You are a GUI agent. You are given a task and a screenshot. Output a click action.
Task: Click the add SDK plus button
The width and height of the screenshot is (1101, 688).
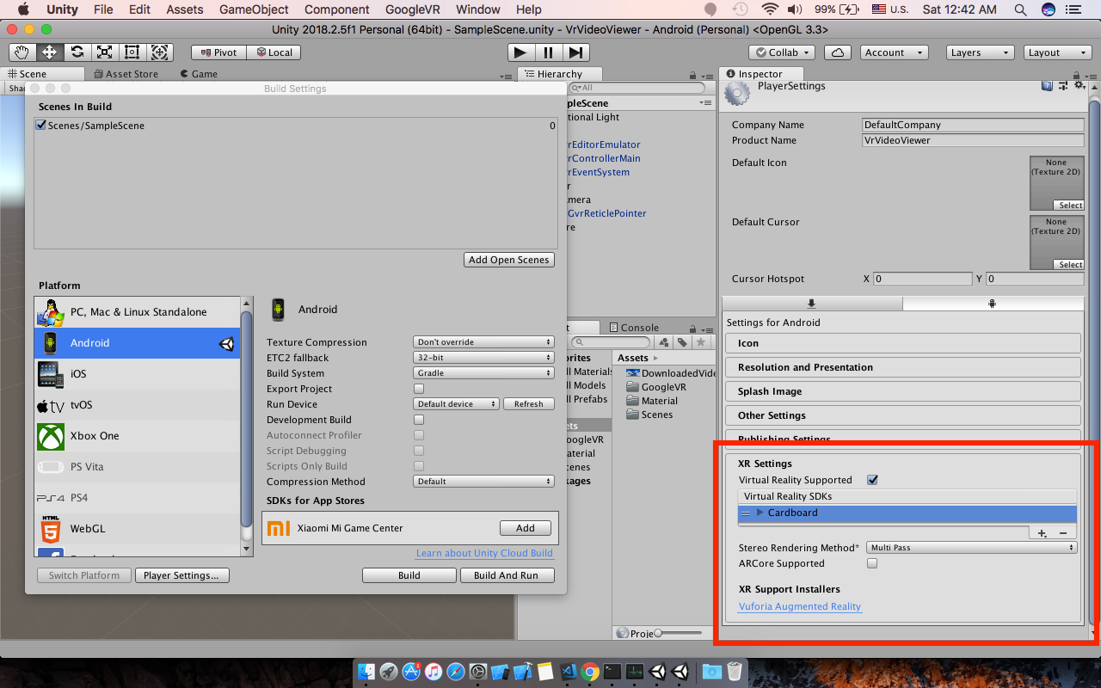pos(1042,533)
